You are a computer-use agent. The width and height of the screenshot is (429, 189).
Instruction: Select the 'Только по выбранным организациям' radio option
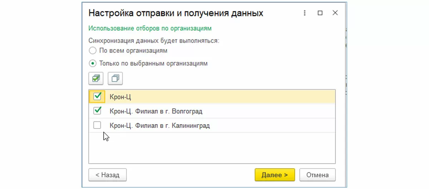pos(93,64)
